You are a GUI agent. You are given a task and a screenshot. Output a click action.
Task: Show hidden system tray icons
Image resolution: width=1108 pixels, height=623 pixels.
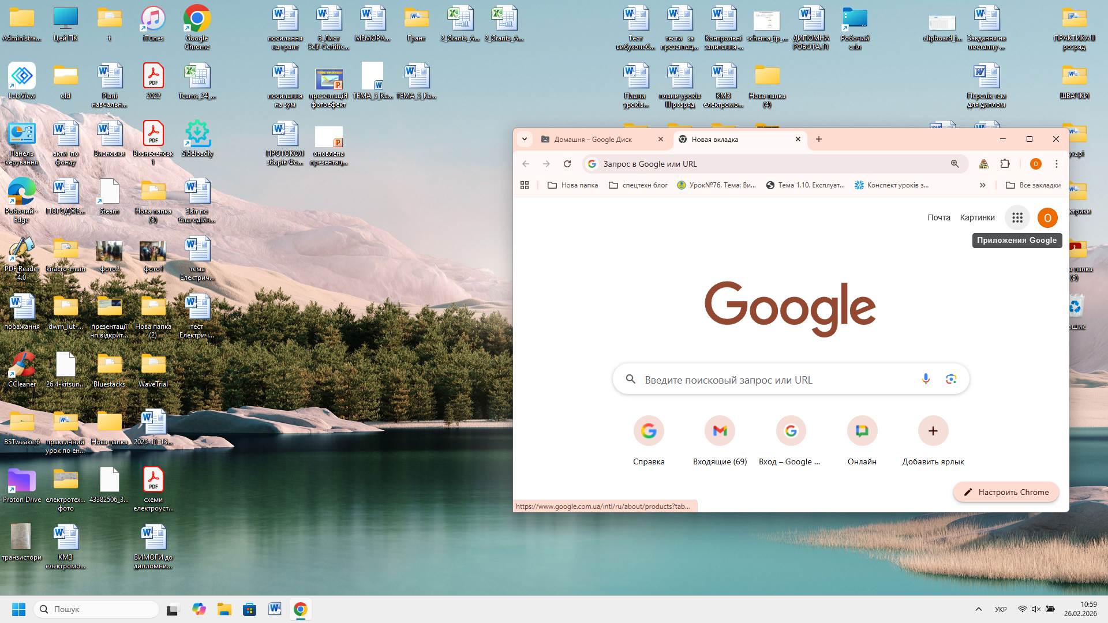click(978, 609)
